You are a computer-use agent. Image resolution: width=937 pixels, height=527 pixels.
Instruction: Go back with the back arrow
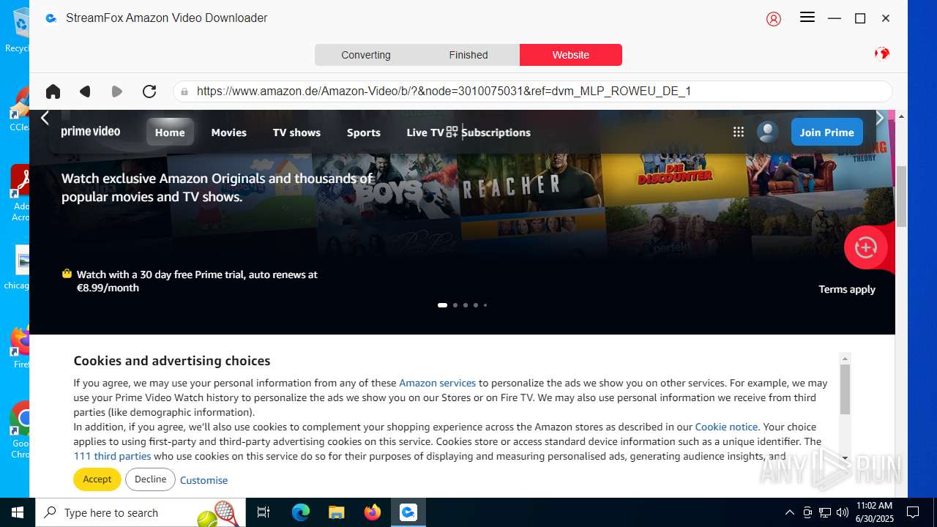click(x=85, y=91)
